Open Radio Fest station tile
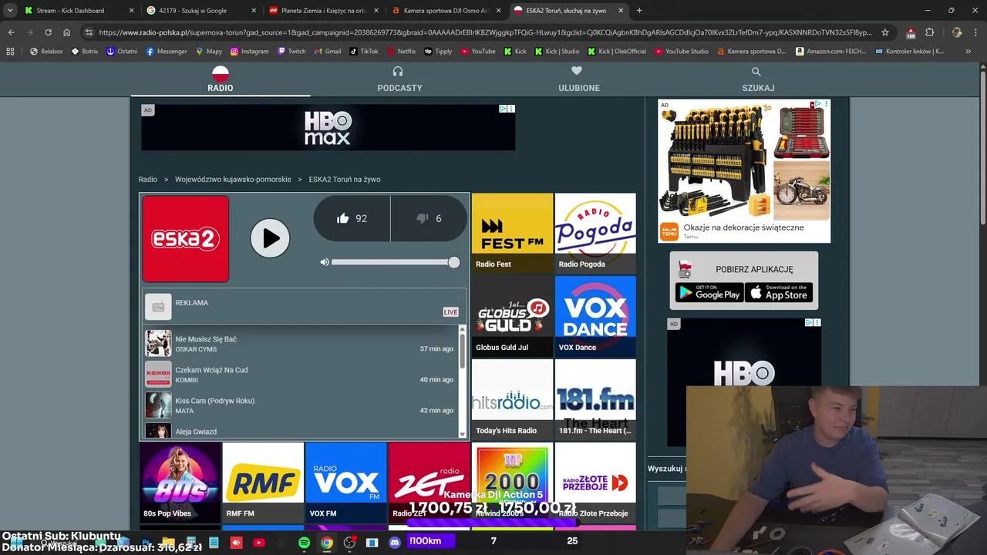Image resolution: width=987 pixels, height=555 pixels. 512,233
